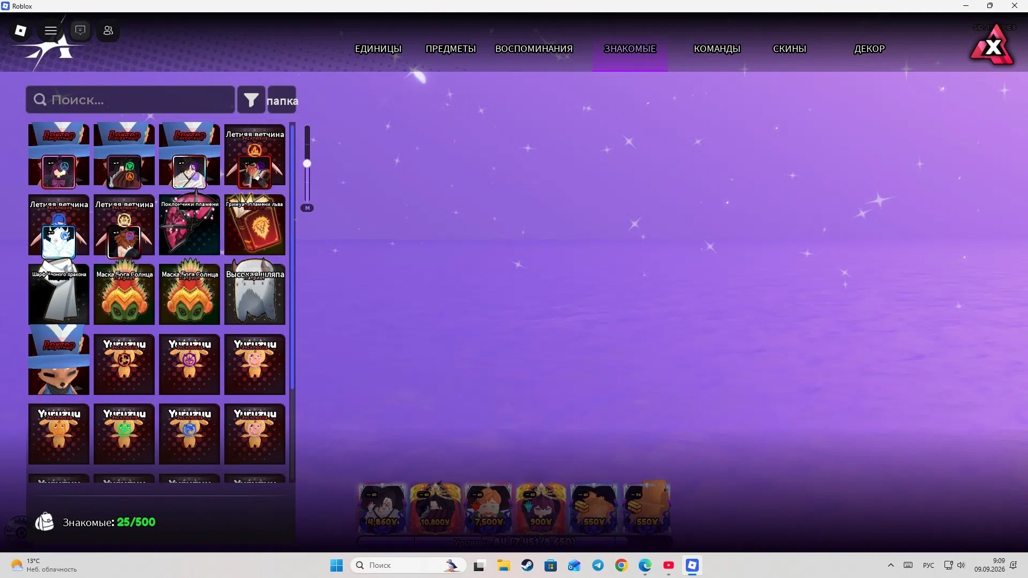Click the M size button under slider

tap(307, 208)
